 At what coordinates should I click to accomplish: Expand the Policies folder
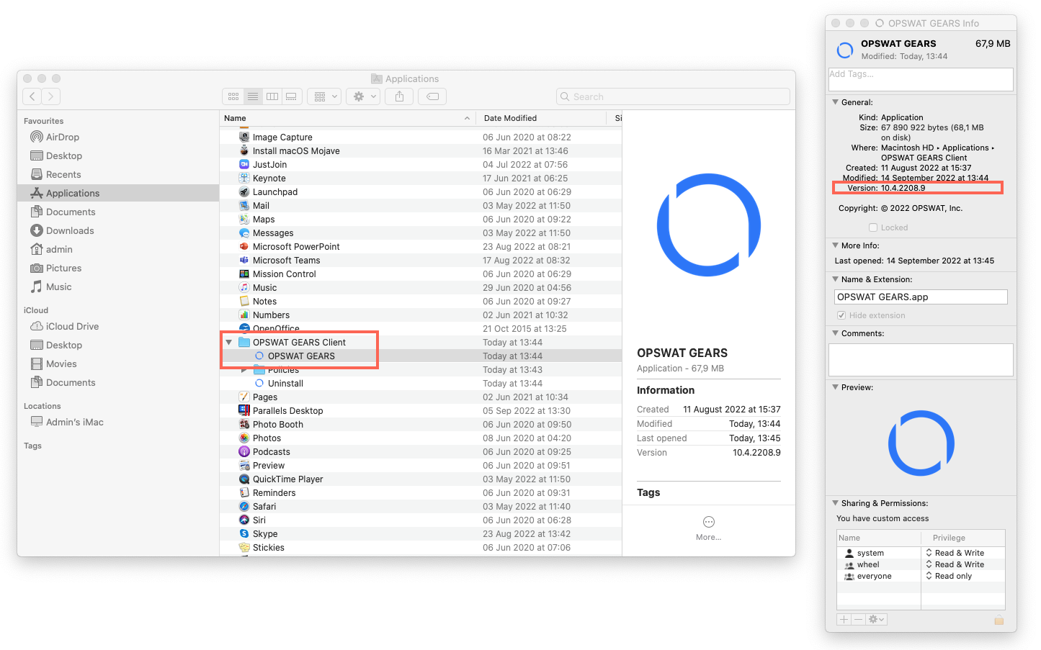coord(244,370)
